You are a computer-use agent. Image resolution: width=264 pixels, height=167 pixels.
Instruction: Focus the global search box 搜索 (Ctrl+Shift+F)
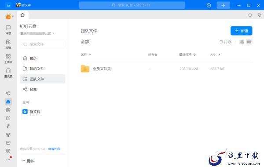coord(132,5)
